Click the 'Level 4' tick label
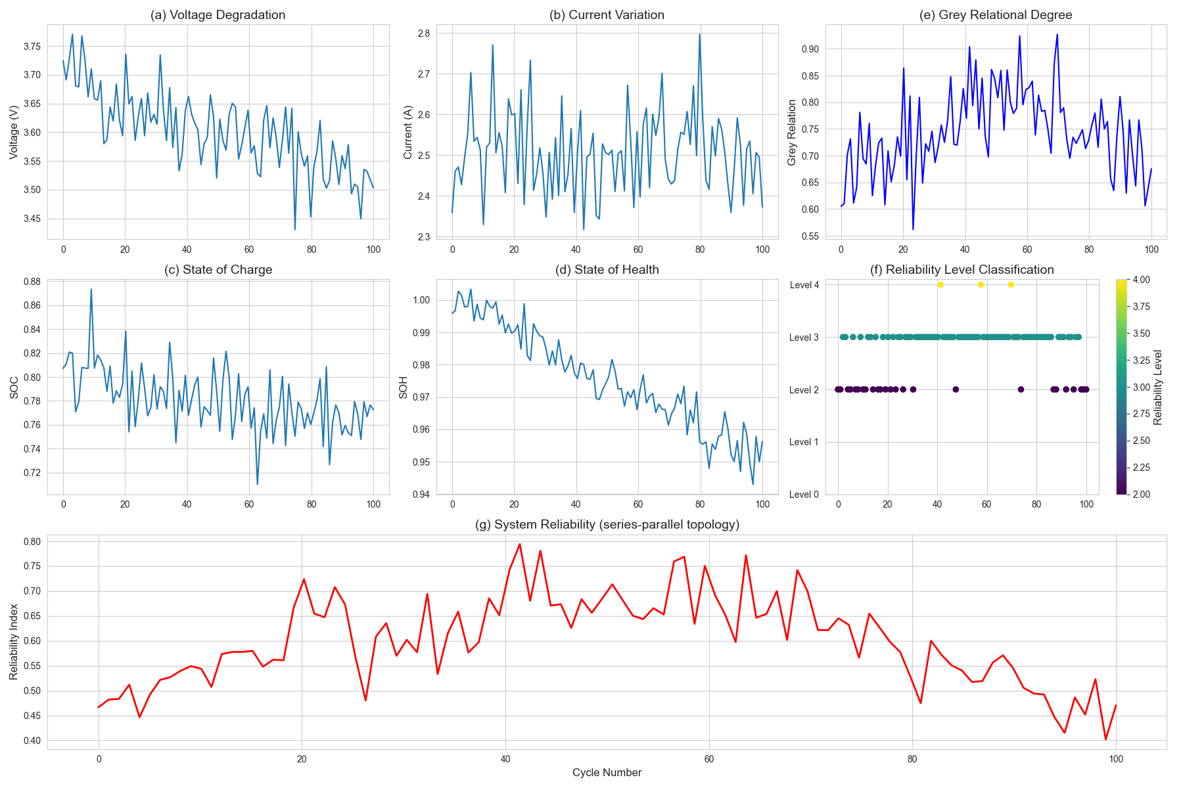This screenshot has height=788, width=1183. (804, 285)
